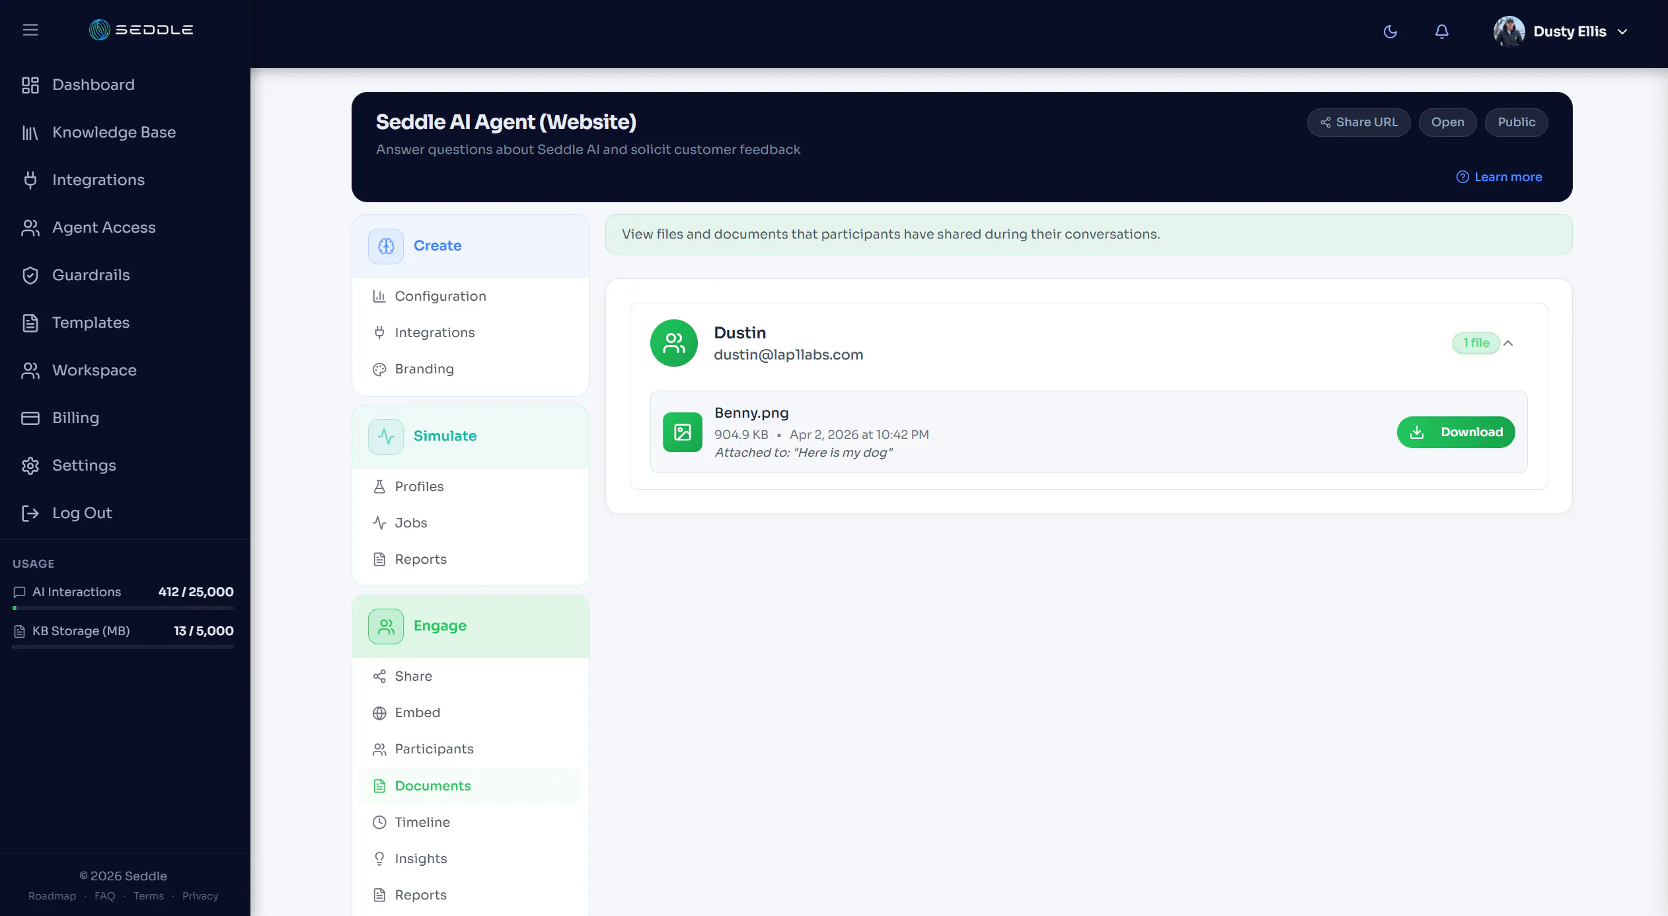The width and height of the screenshot is (1668, 916).
Task: Toggle dark mode moon icon
Action: [1390, 32]
